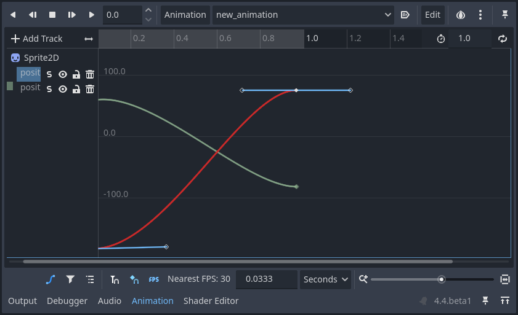Toggle visibility of second posit track
518x315 pixels.
(63, 89)
